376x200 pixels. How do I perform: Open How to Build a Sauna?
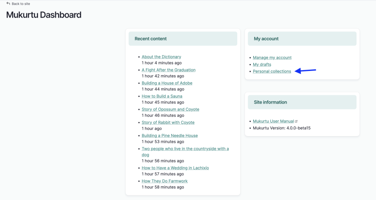(162, 96)
